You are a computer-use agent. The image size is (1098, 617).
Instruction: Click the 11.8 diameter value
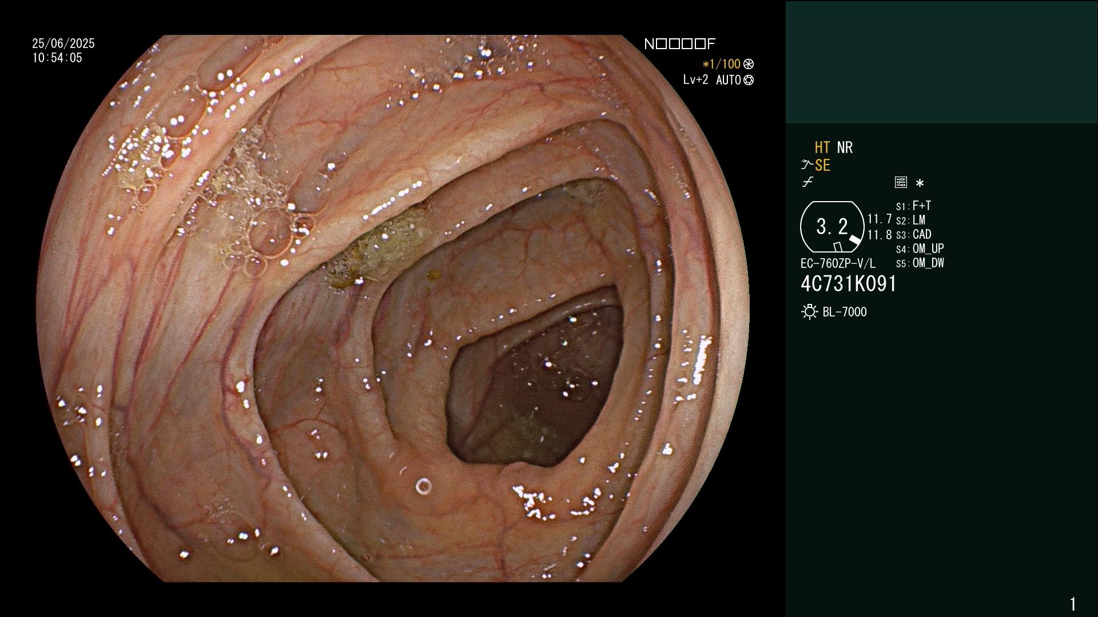click(880, 235)
